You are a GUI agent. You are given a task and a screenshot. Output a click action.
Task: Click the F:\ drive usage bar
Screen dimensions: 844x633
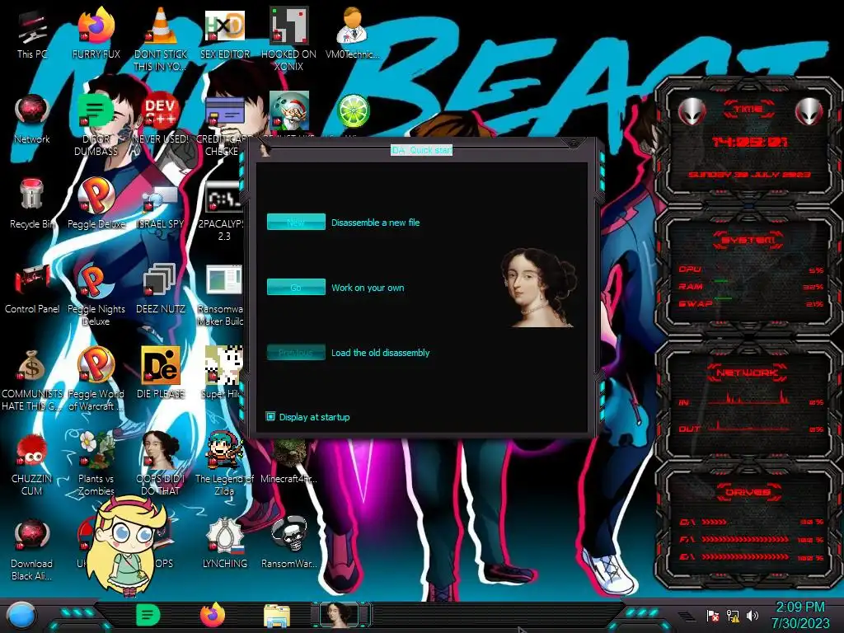click(x=745, y=539)
